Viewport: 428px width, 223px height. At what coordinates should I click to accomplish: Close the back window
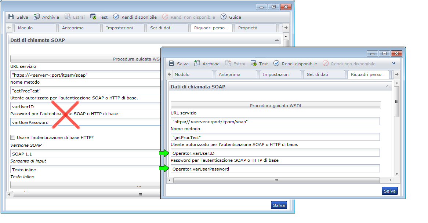[x=286, y=7]
